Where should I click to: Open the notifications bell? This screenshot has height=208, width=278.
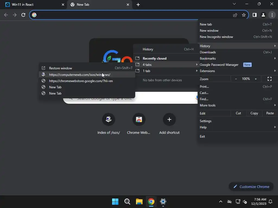pyautogui.click(x=271, y=201)
